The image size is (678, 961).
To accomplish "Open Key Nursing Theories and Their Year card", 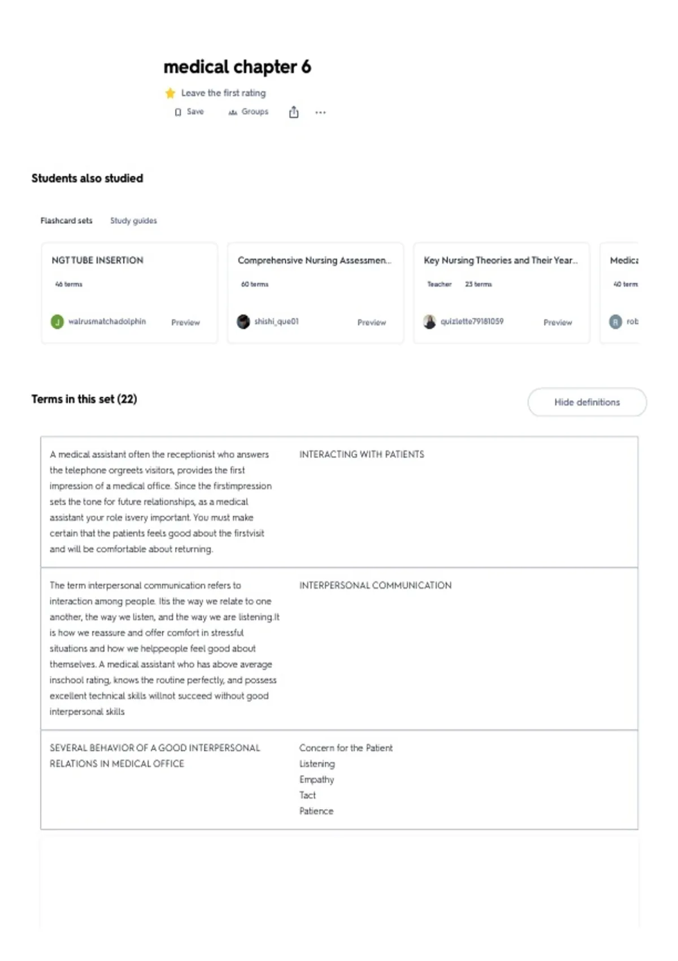I will click(x=501, y=260).
